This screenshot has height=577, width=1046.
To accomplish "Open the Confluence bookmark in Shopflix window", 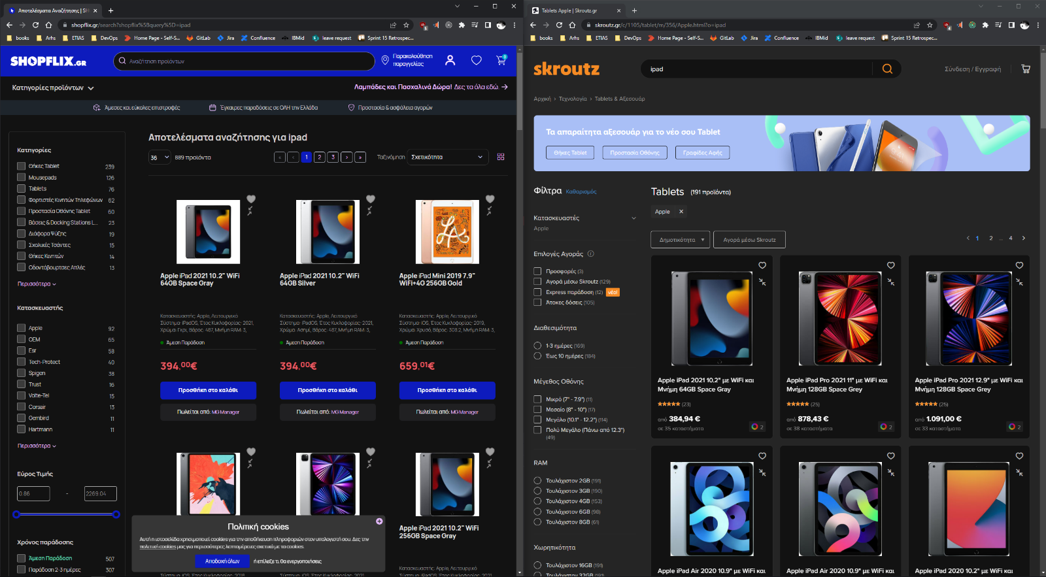I will tap(258, 38).
